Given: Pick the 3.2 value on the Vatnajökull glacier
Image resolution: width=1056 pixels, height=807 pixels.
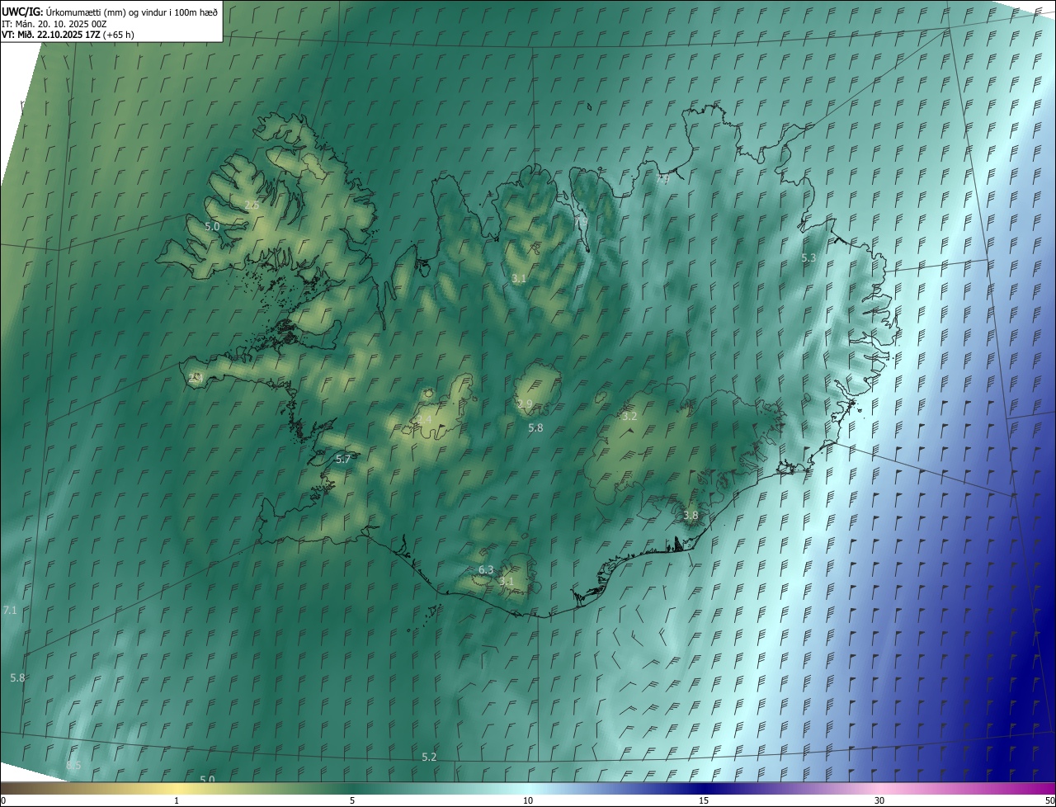Looking at the screenshot, I should click(629, 417).
